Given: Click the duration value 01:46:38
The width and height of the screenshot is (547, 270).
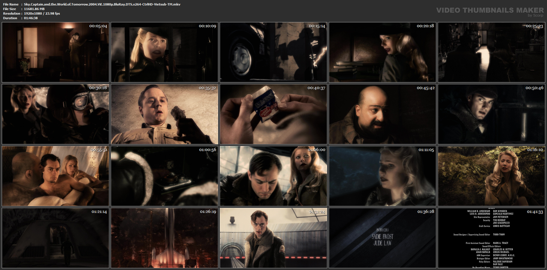Looking at the screenshot, I should 31,18.
